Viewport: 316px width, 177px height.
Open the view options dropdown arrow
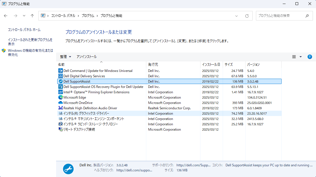pyautogui.click(x=300, y=57)
